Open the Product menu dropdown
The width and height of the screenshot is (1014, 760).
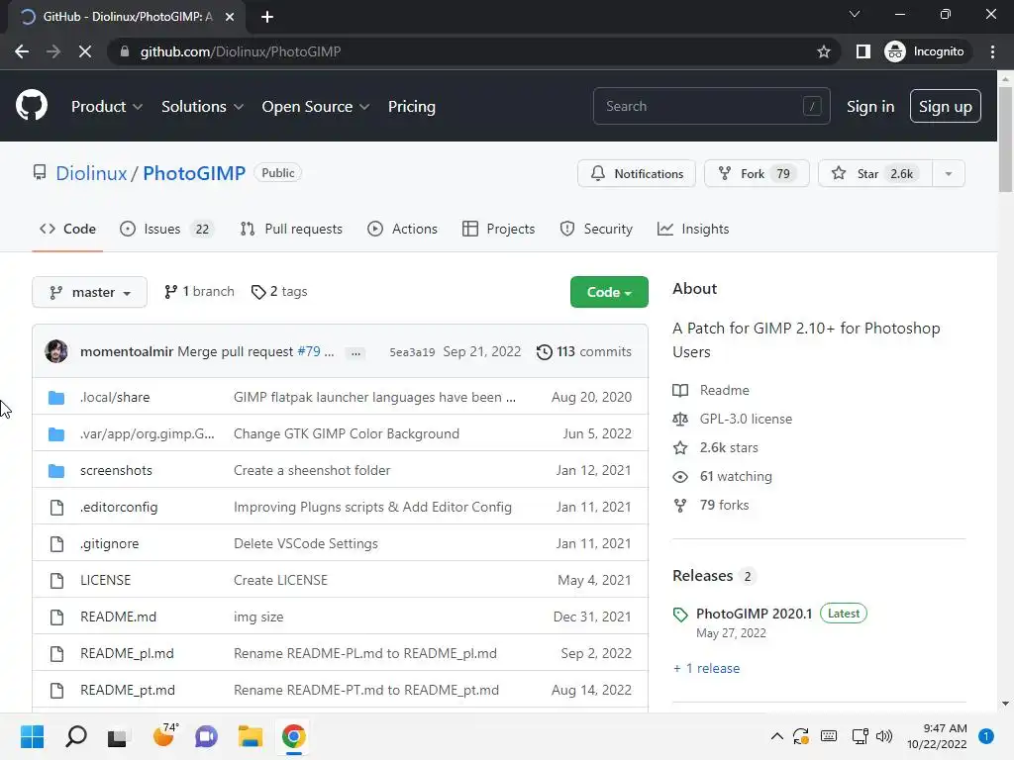pyautogui.click(x=107, y=107)
